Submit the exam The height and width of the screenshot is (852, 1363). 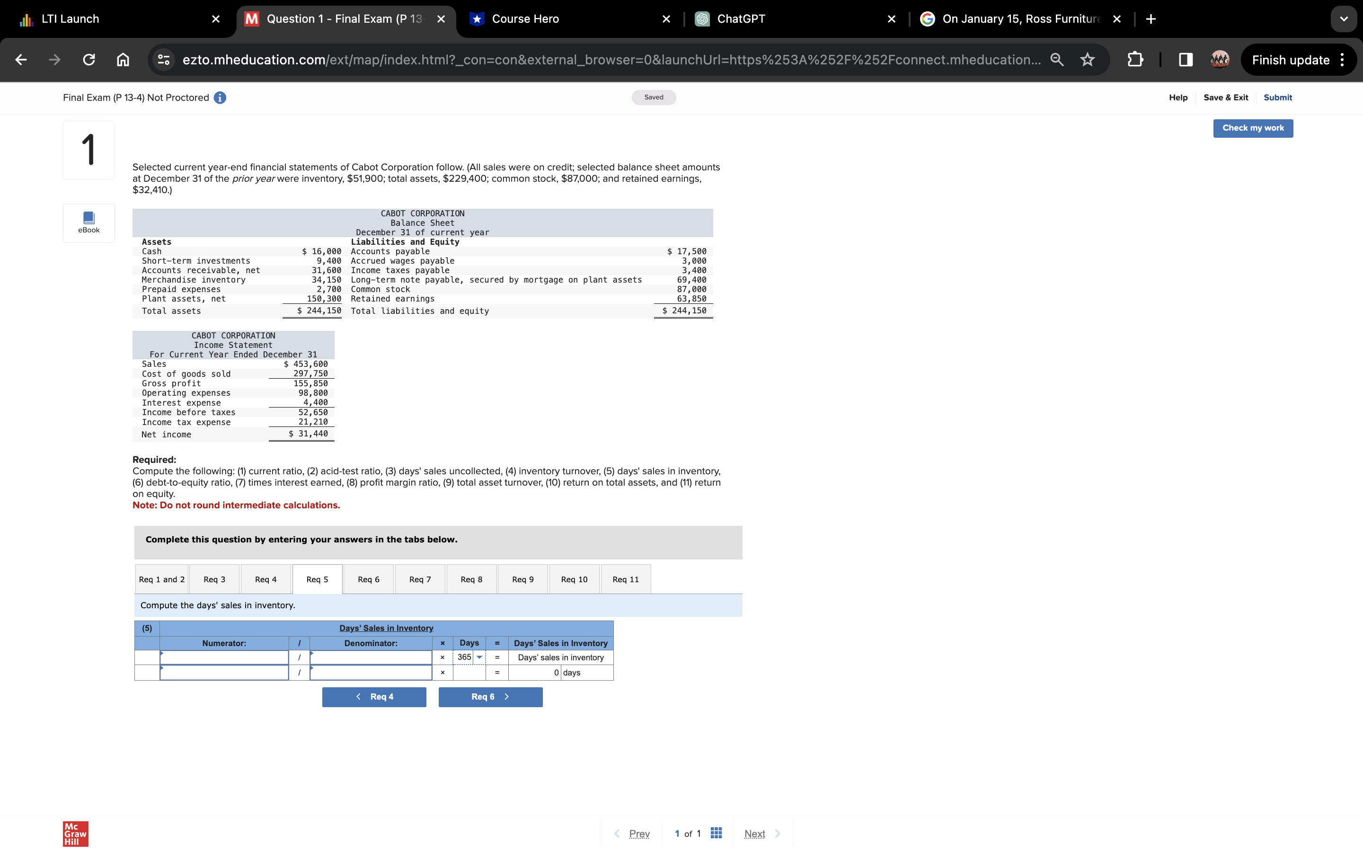pos(1277,98)
